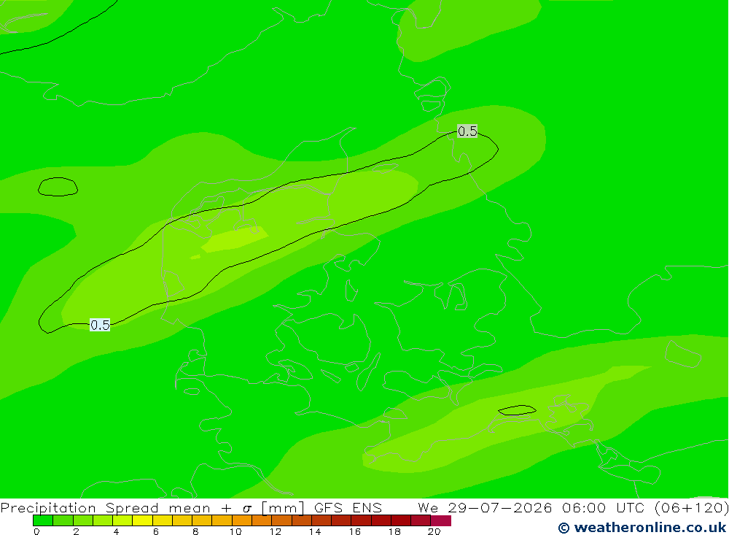Image resolution: width=729 pixels, height=535 pixels.
Task: Choose the magenta swatch beyond 20 mm
Action: pyautogui.click(x=441, y=520)
